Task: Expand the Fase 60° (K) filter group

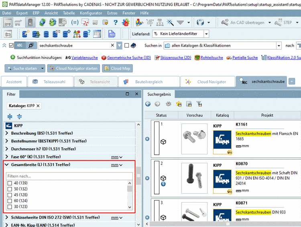Action: click(x=7, y=157)
